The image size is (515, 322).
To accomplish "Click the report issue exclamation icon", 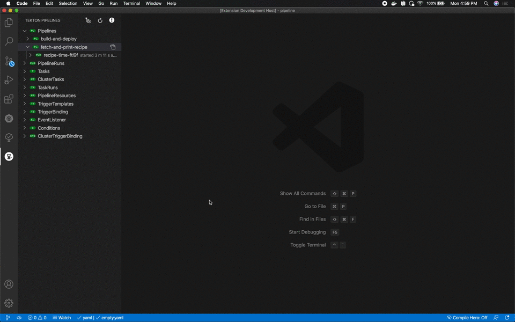I will 112,20.
